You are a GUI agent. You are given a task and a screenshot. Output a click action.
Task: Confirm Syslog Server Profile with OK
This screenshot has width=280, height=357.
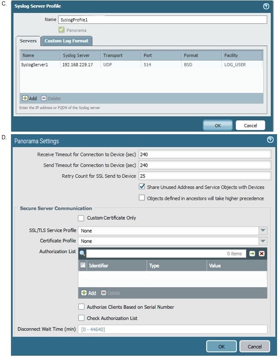[x=218, y=125]
